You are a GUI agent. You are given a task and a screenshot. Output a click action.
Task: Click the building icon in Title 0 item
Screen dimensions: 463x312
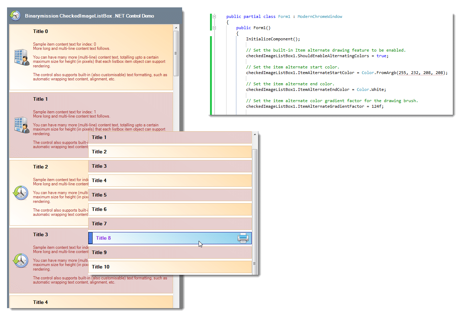coord(21,57)
